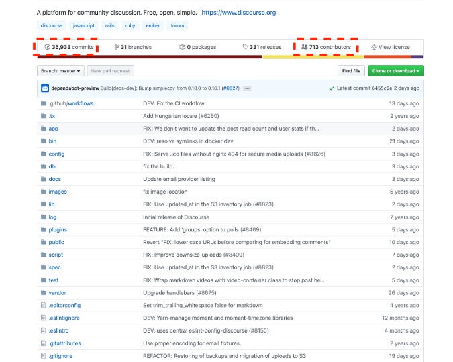This screenshot has height=362, width=453.
Task: Click yellow segment of language bar
Action: [313, 57]
